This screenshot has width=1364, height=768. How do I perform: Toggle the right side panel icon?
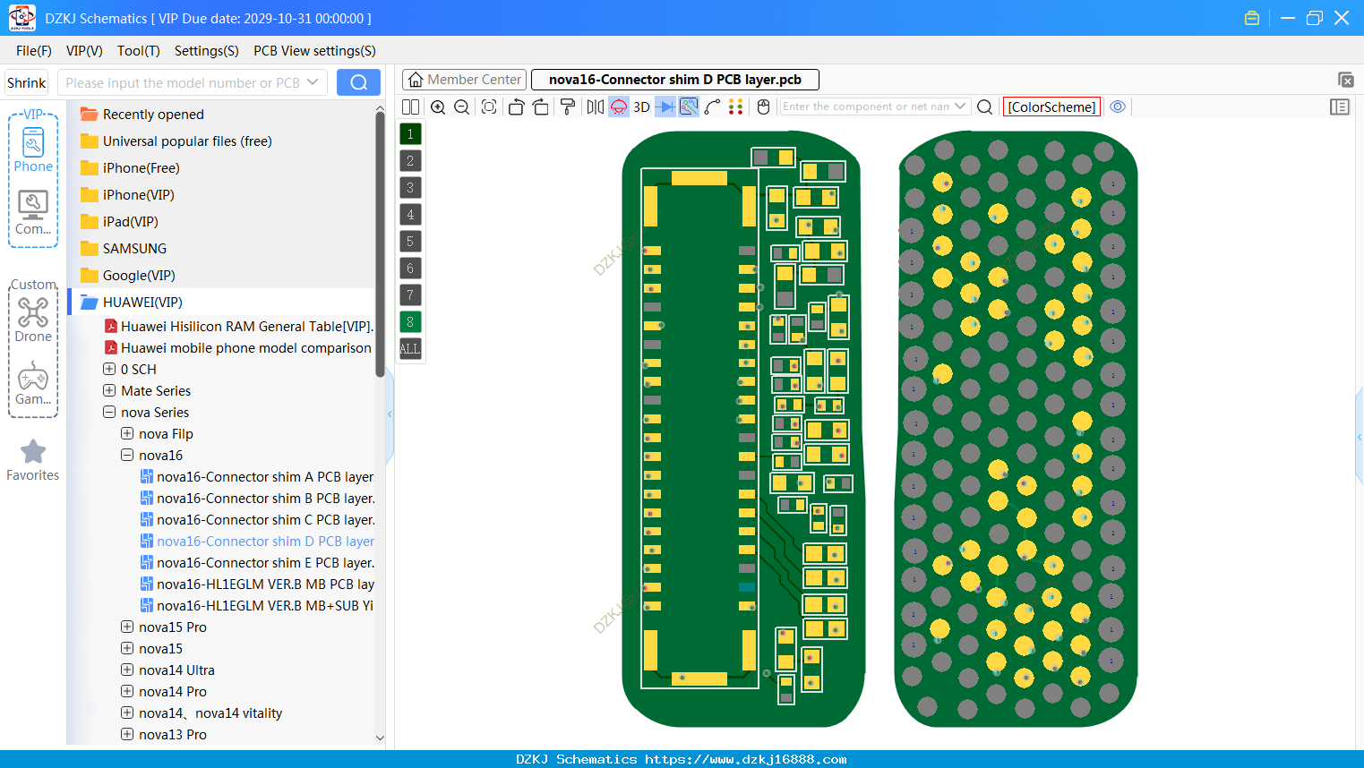tap(1340, 107)
